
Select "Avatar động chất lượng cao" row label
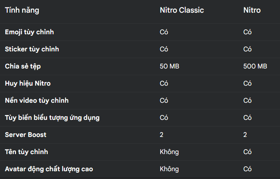(49, 169)
